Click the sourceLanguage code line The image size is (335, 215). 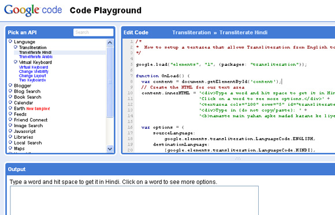[174, 133]
